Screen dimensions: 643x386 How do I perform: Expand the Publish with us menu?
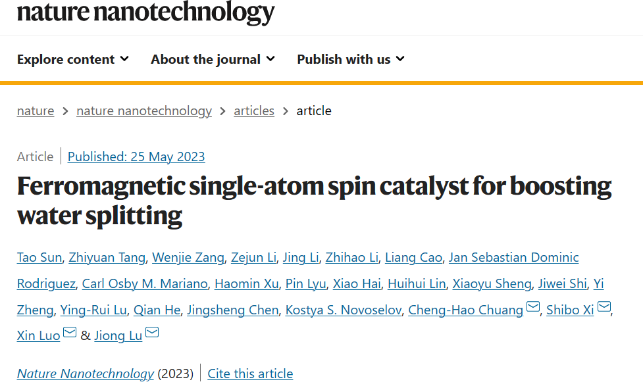(351, 59)
